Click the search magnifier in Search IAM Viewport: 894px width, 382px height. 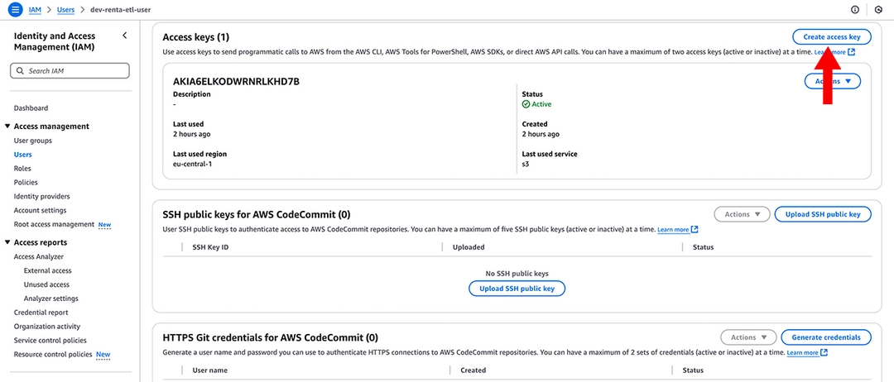pyautogui.click(x=21, y=71)
